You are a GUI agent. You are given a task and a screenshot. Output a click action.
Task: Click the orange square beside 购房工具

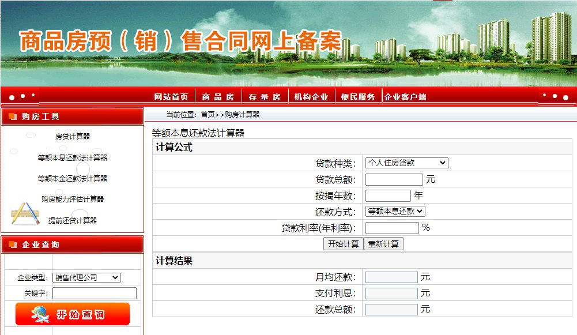tap(13, 116)
